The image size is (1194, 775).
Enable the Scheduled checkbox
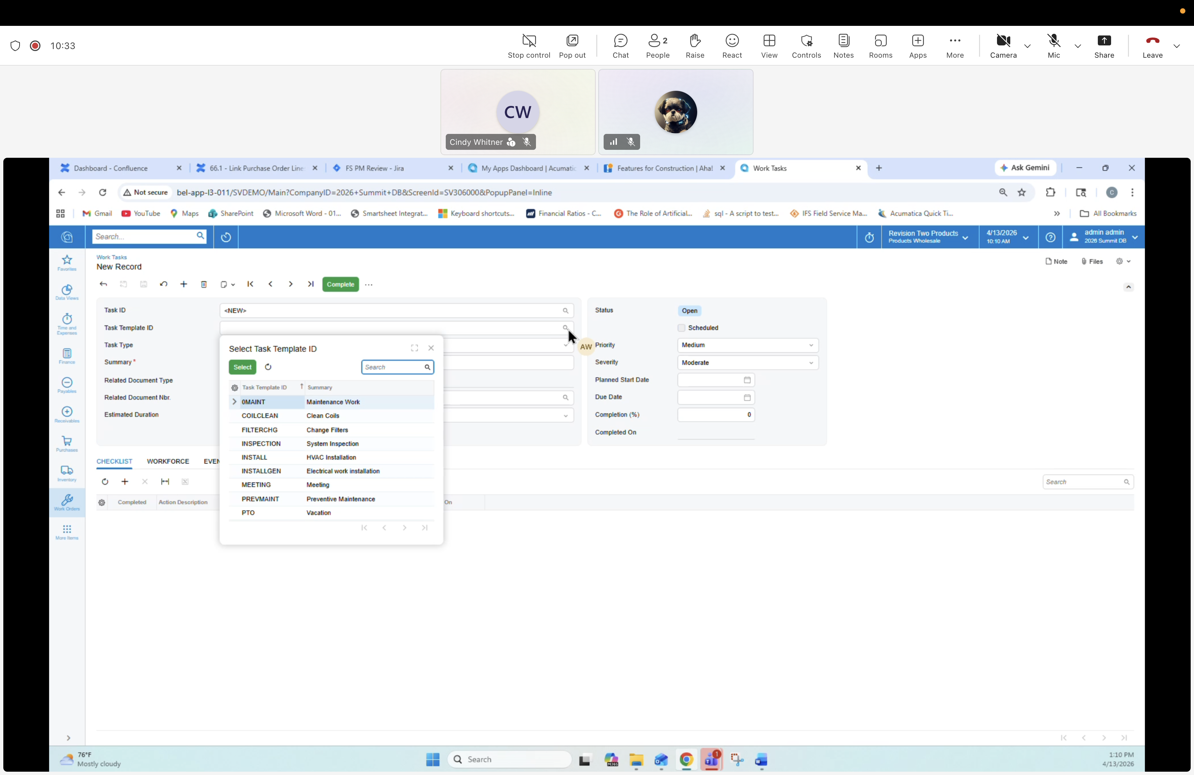[681, 328]
